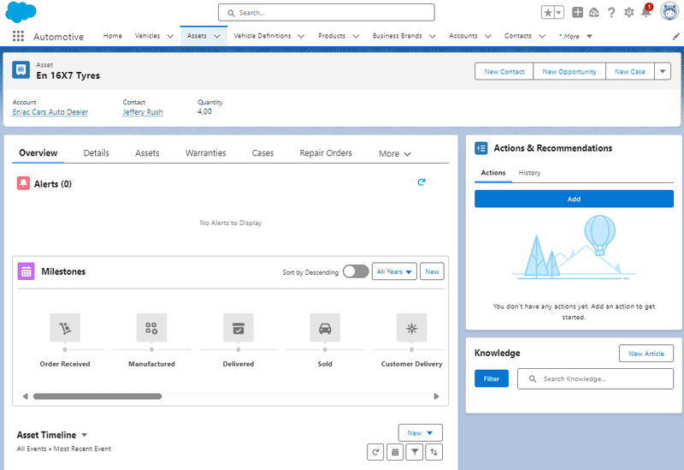
Task: Expand the favorites list dropdown arrow
Action: [x=559, y=13]
